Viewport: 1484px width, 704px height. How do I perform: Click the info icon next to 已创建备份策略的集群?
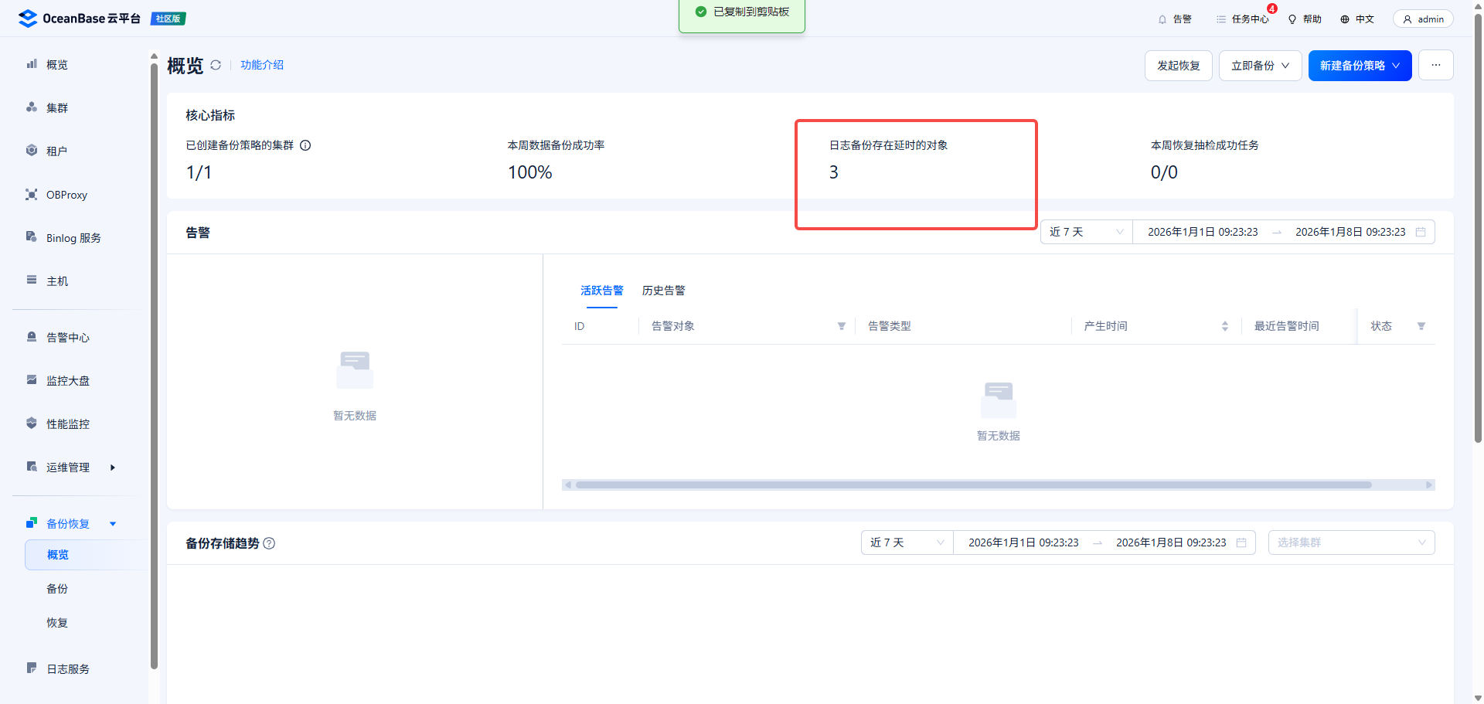(x=305, y=145)
